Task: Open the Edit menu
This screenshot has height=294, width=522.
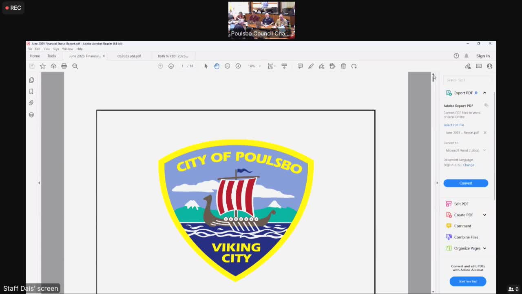Action: (x=38, y=49)
